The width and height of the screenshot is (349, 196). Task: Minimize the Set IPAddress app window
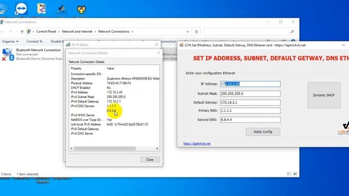[x=344, y=45]
